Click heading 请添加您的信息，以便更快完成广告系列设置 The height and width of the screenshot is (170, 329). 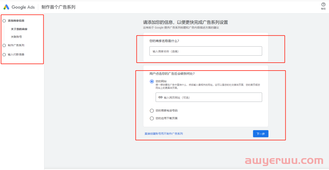click(186, 23)
